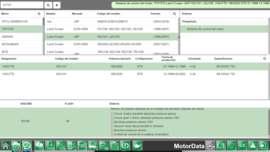270x152 pixels.
Task: Switch language with the ES button
Action: tap(242, 146)
